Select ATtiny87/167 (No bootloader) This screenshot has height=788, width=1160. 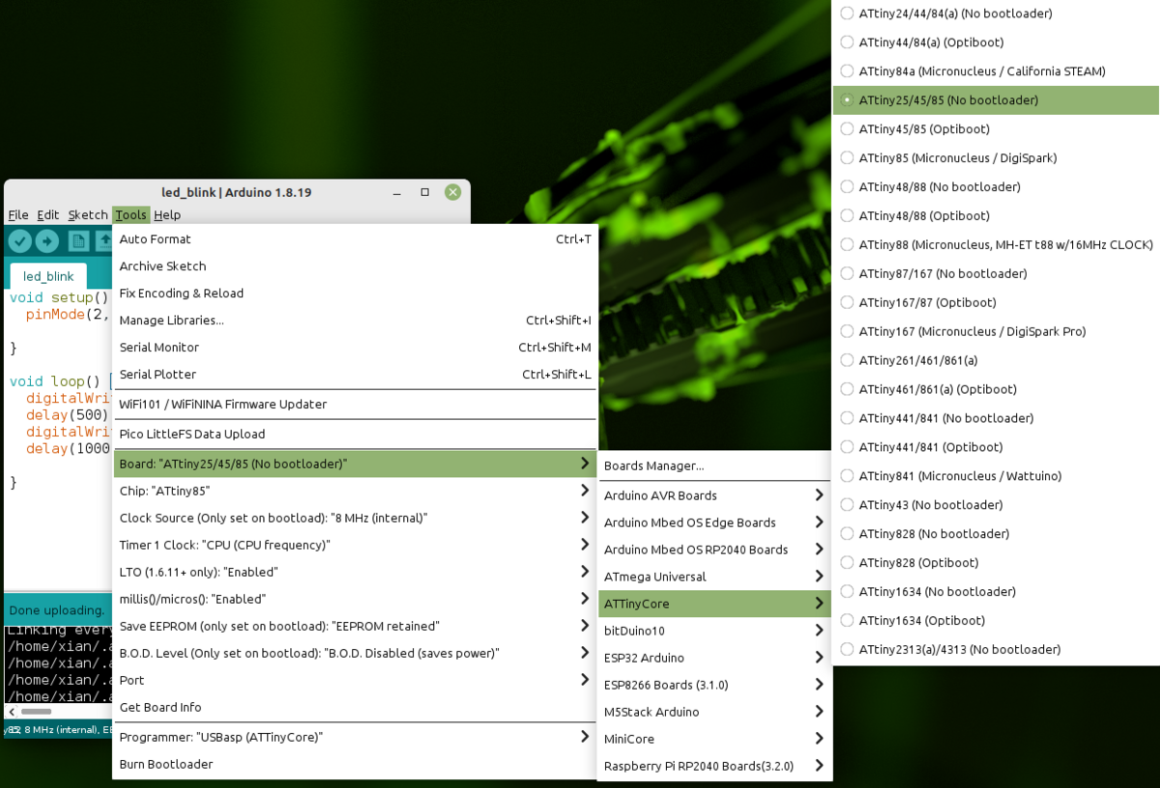[x=996, y=274]
